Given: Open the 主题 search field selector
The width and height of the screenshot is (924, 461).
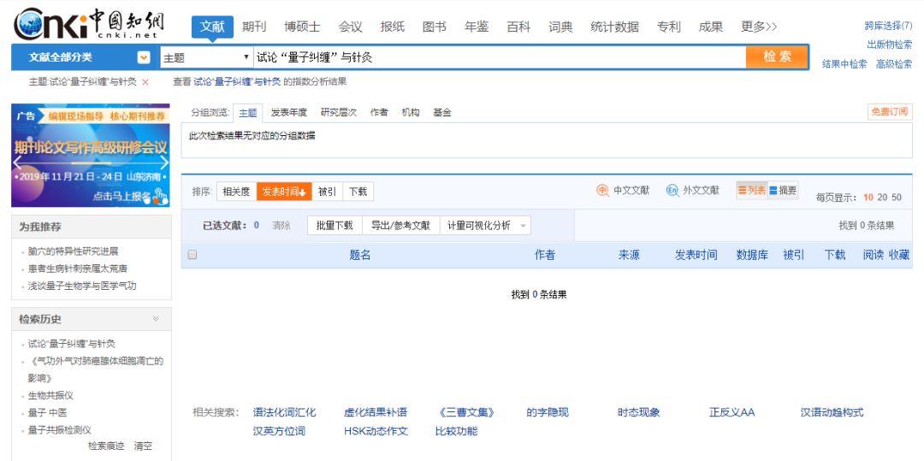Looking at the screenshot, I should click(x=206, y=58).
